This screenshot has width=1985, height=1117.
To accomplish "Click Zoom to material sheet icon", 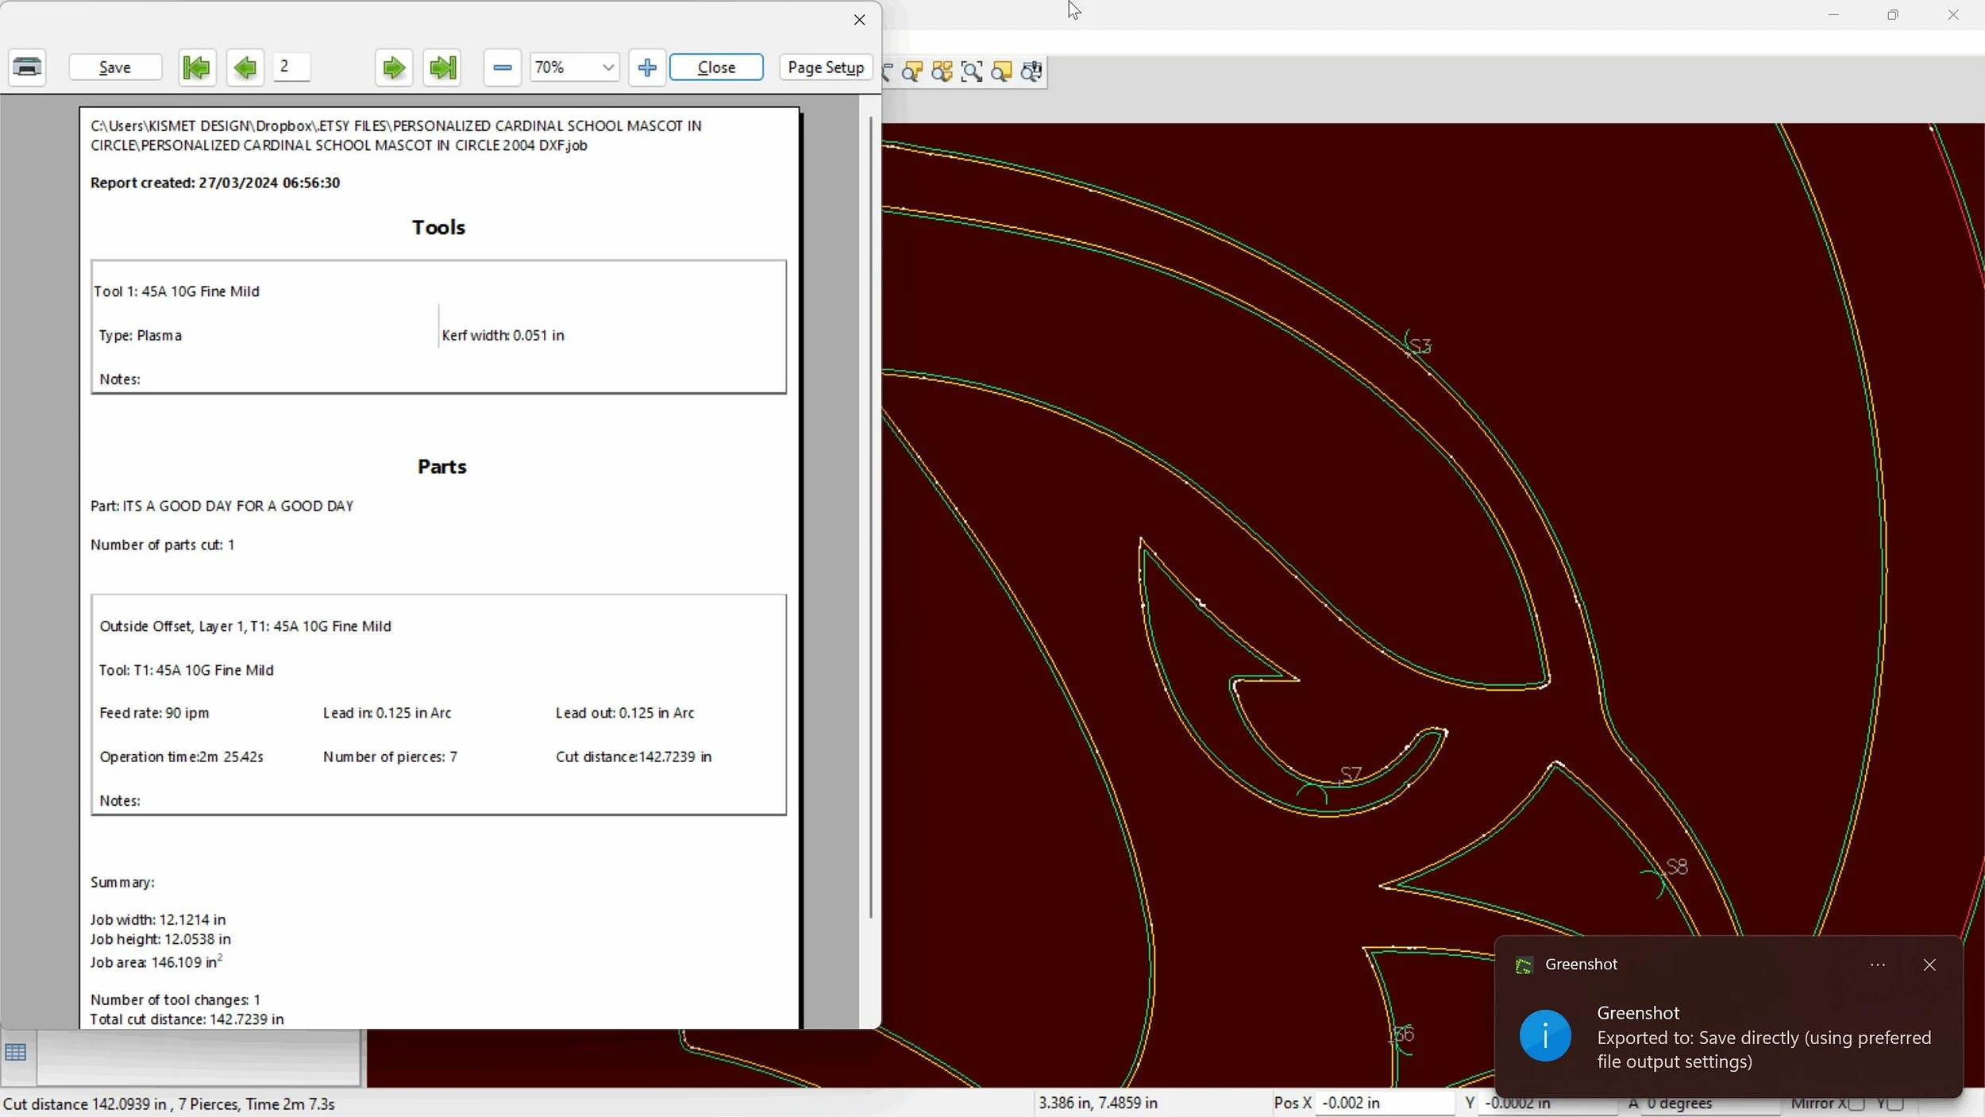I will [1001, 71].
